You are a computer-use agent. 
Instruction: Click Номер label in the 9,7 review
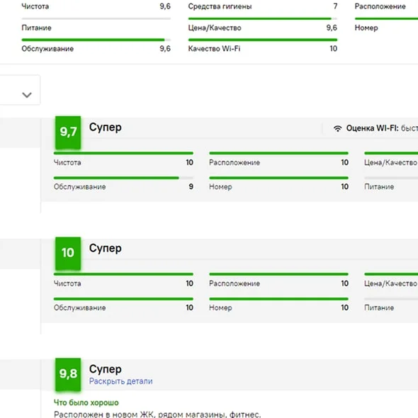click(x=220, y=187)
